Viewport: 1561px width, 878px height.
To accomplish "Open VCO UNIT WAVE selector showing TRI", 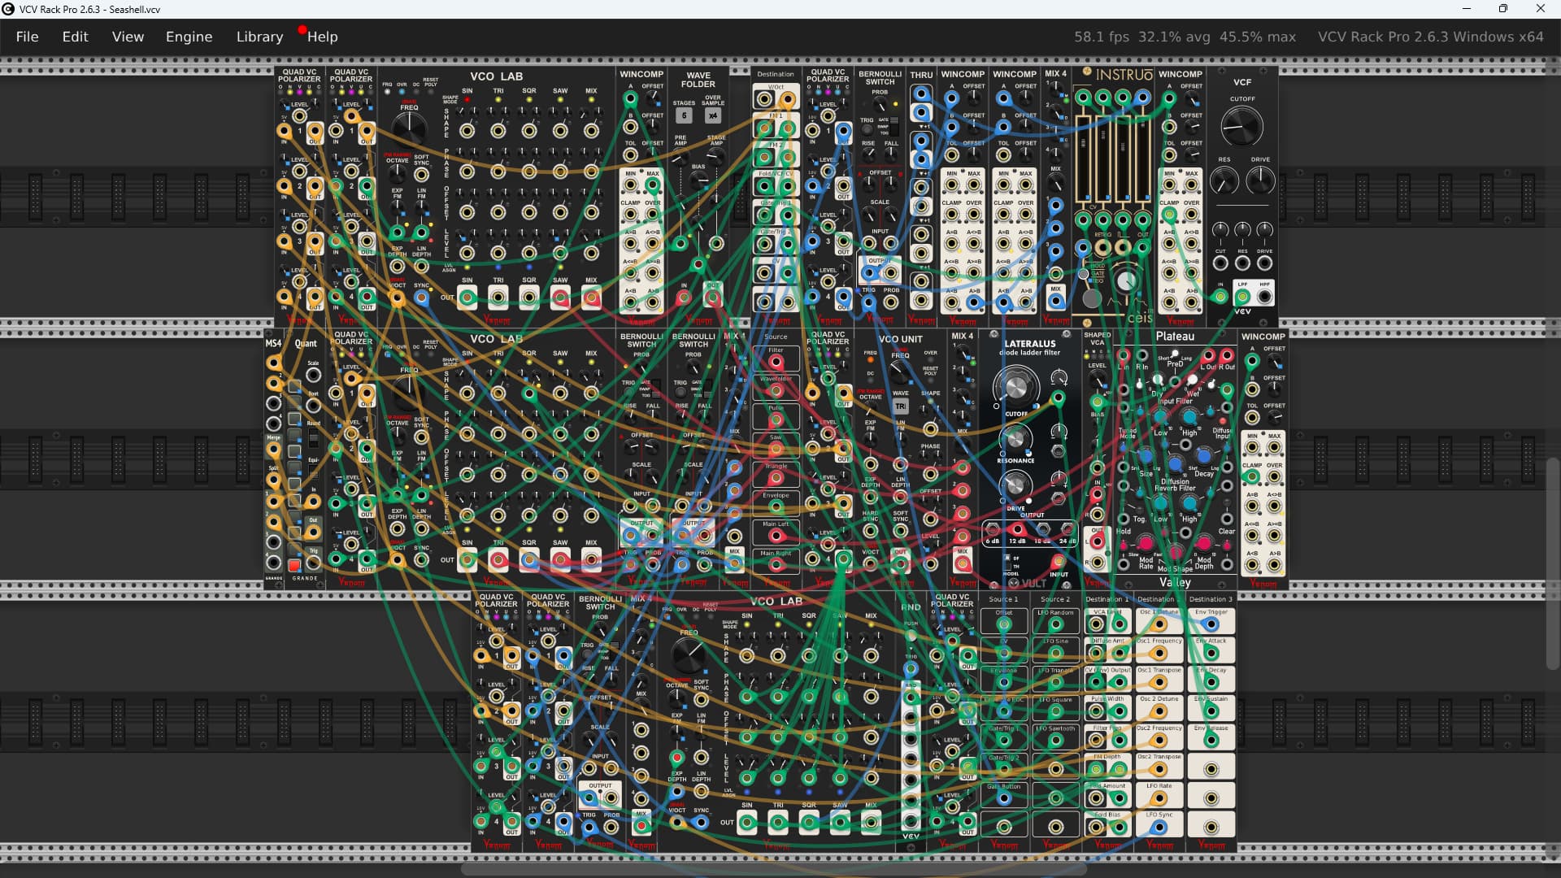I will coord(900,406).
